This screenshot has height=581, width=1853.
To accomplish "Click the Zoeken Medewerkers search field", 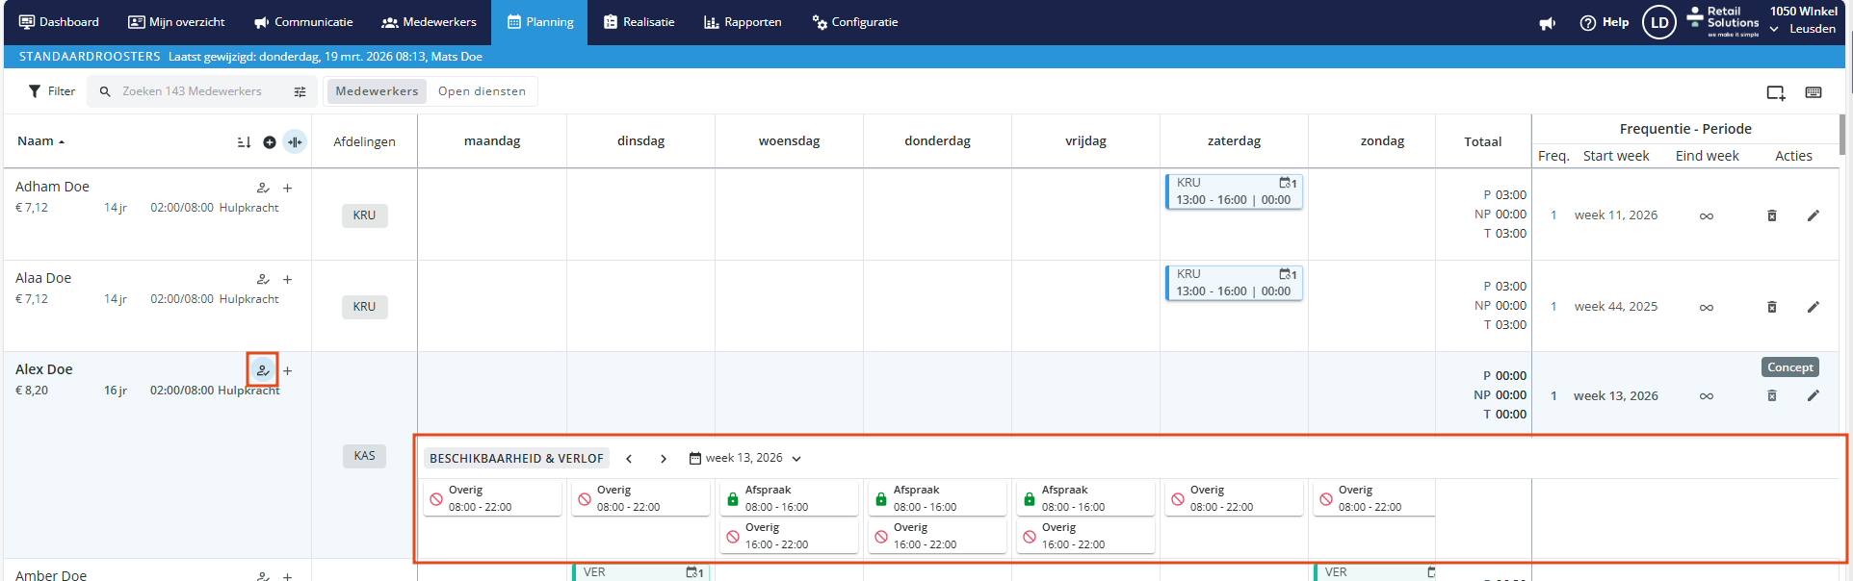I will pos(193,91).
